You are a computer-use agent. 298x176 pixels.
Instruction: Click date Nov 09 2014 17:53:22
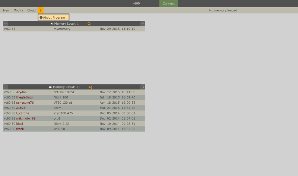[117, 129]
